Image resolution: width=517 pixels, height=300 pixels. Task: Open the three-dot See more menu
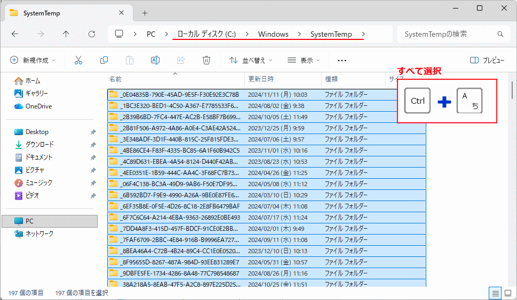tap(342, 61)
